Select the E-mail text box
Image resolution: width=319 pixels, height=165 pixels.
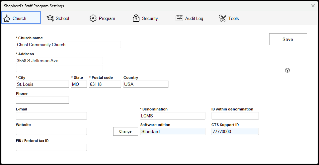point(51,116)
